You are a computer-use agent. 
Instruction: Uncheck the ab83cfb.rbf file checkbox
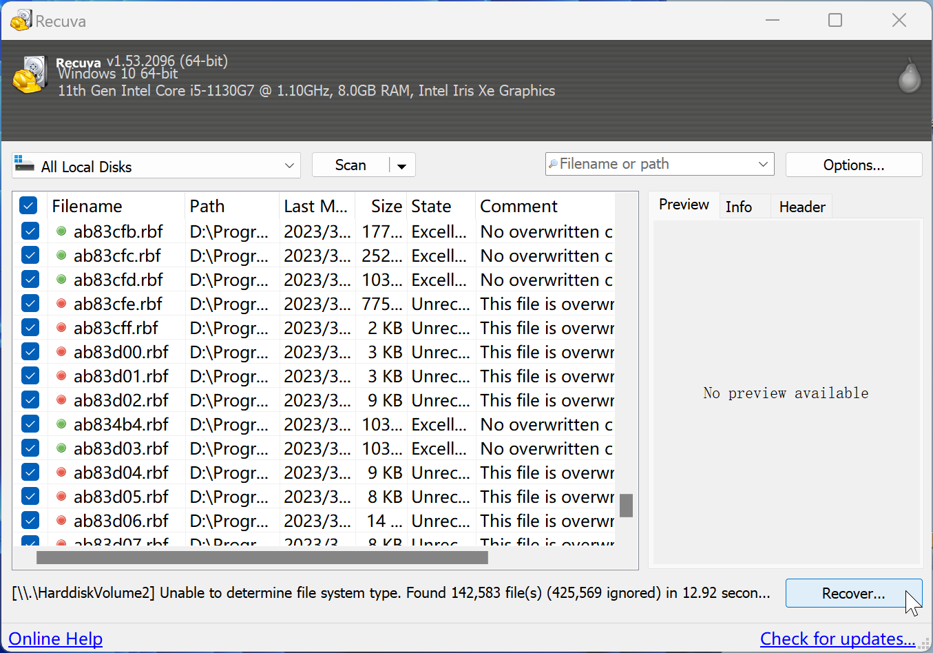pyautogui.click(x=30, y=231)
